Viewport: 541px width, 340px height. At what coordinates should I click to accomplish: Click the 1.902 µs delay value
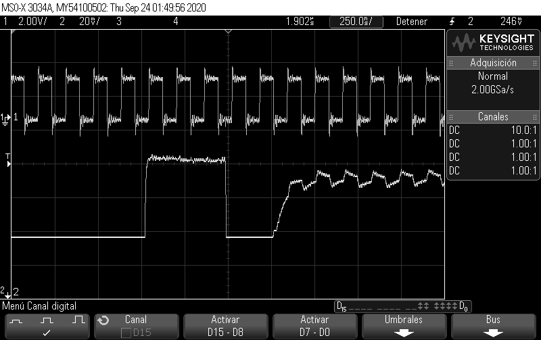(x=300, y=22)
